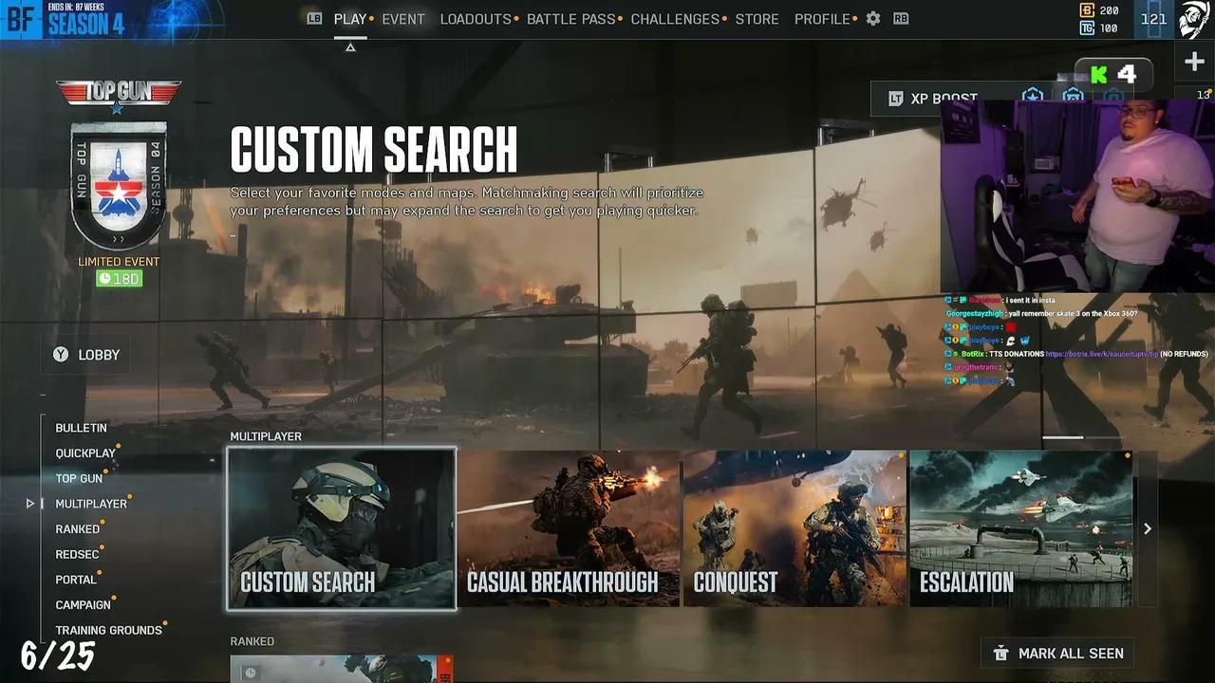Select RANKED in the side menu
This screenshot has height=683, width=1215.
click(77, 529)
